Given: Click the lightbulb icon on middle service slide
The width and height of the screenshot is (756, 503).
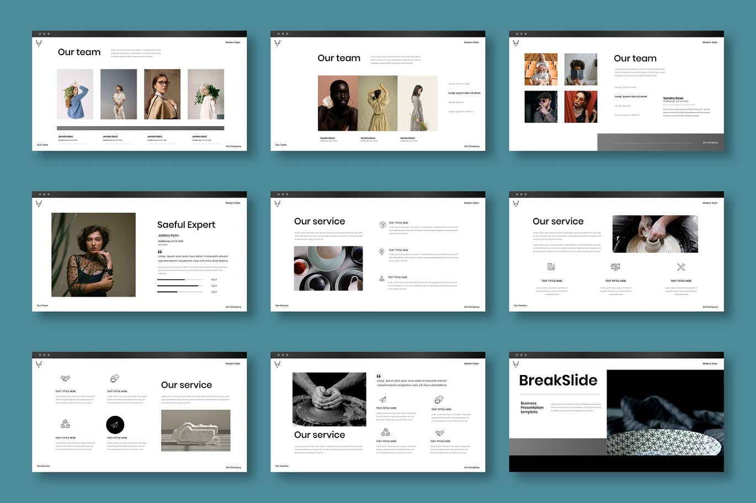Looking at the screenshot, I should 381,251.
